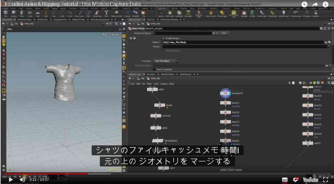Viewport: 334px width, 184px height.
Task: Select the Circle shelf tool
Action: pos(62,13)
